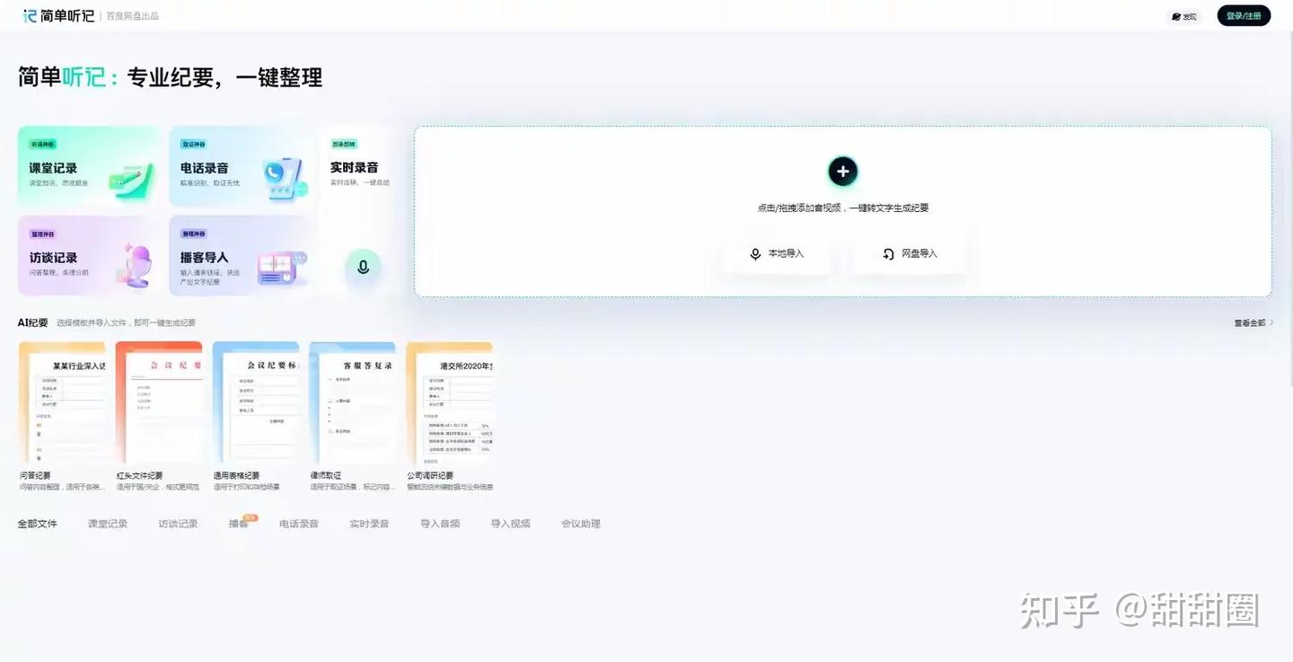Click the 百度网盘出品 text in header
Viewport: 1293px width, 662px height.
132,16
